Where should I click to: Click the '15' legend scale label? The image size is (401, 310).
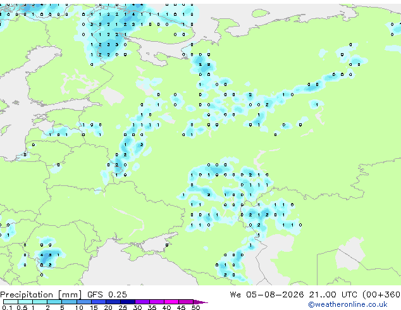point(94,307)
